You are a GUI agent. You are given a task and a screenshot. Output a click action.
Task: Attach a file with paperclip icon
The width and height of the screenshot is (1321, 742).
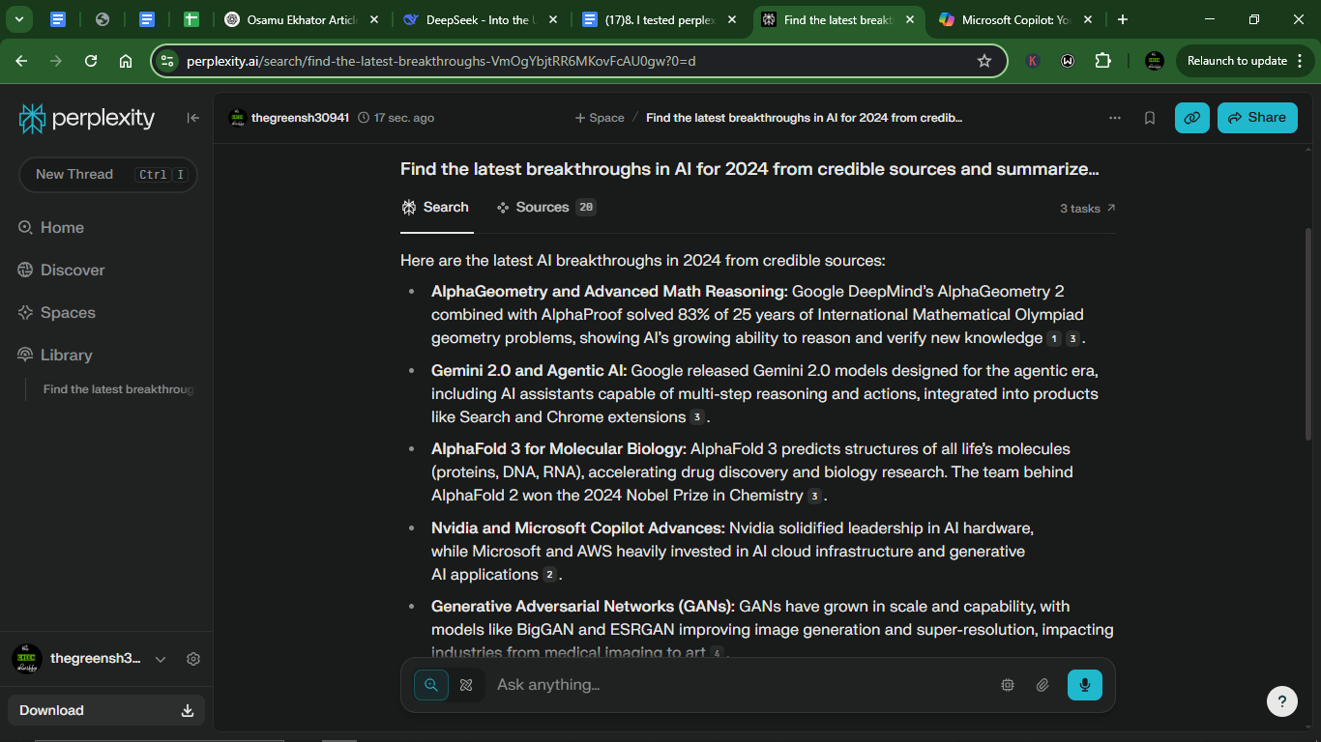click(x=1042, y=685)
